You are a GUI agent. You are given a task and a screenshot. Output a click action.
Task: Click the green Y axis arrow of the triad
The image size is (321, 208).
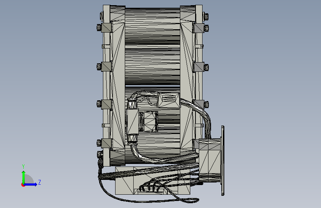24,177
